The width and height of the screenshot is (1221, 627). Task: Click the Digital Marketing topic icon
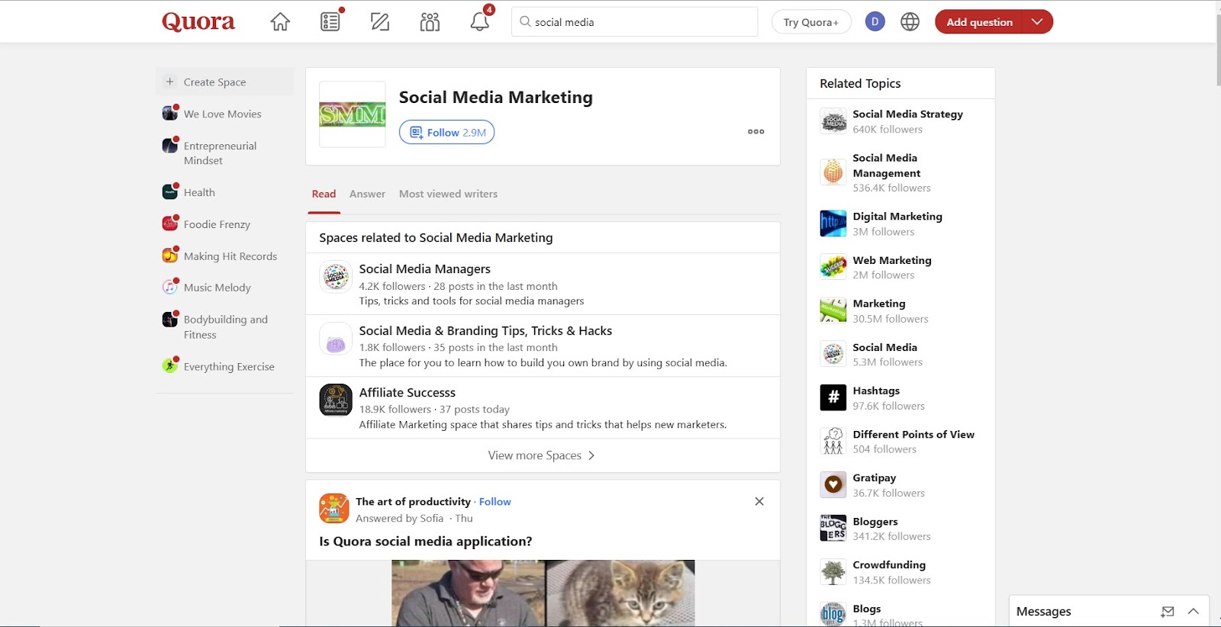(x=833, y=223)
